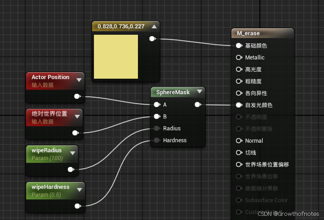The height and width of the screenshot is (220, 324).
Task: Select the wipeRadius parameter node title
Action: 47,150
